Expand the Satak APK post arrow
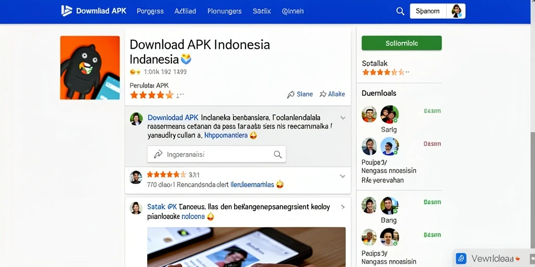535x267 pixels. (x=343, y=207)
